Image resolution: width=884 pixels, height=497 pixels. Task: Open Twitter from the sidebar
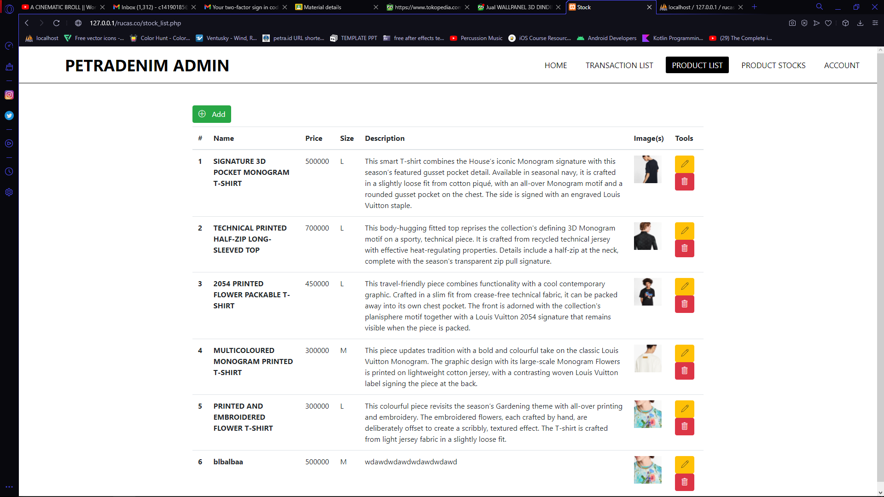[9, 116]
